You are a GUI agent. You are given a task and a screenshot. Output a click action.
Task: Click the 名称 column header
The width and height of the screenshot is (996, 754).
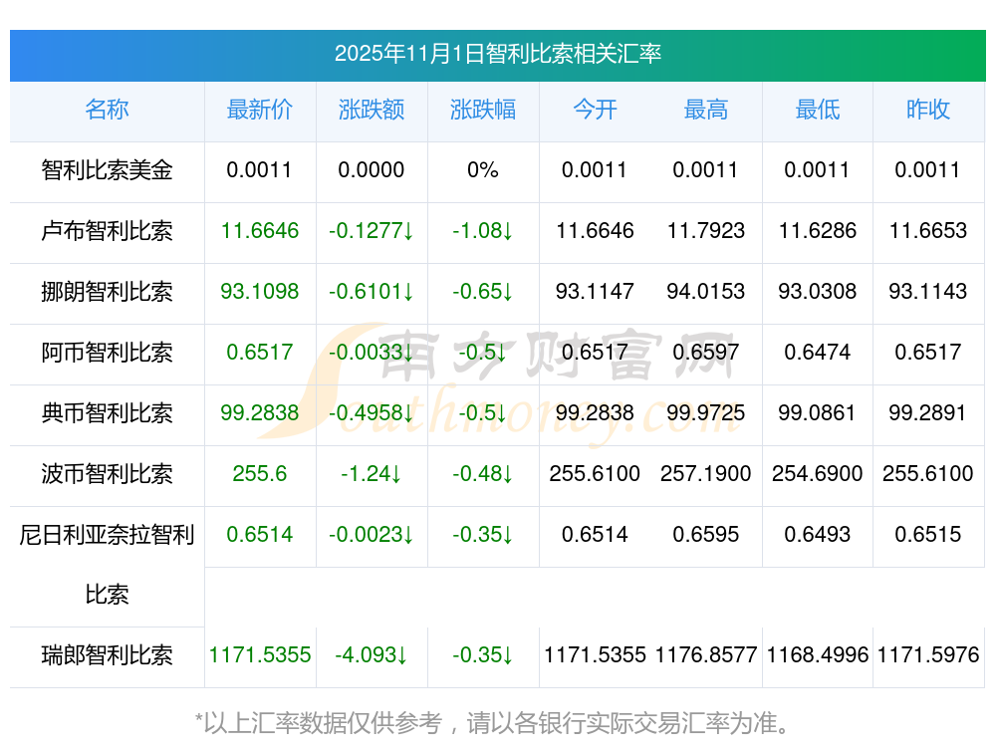(107, 110)
